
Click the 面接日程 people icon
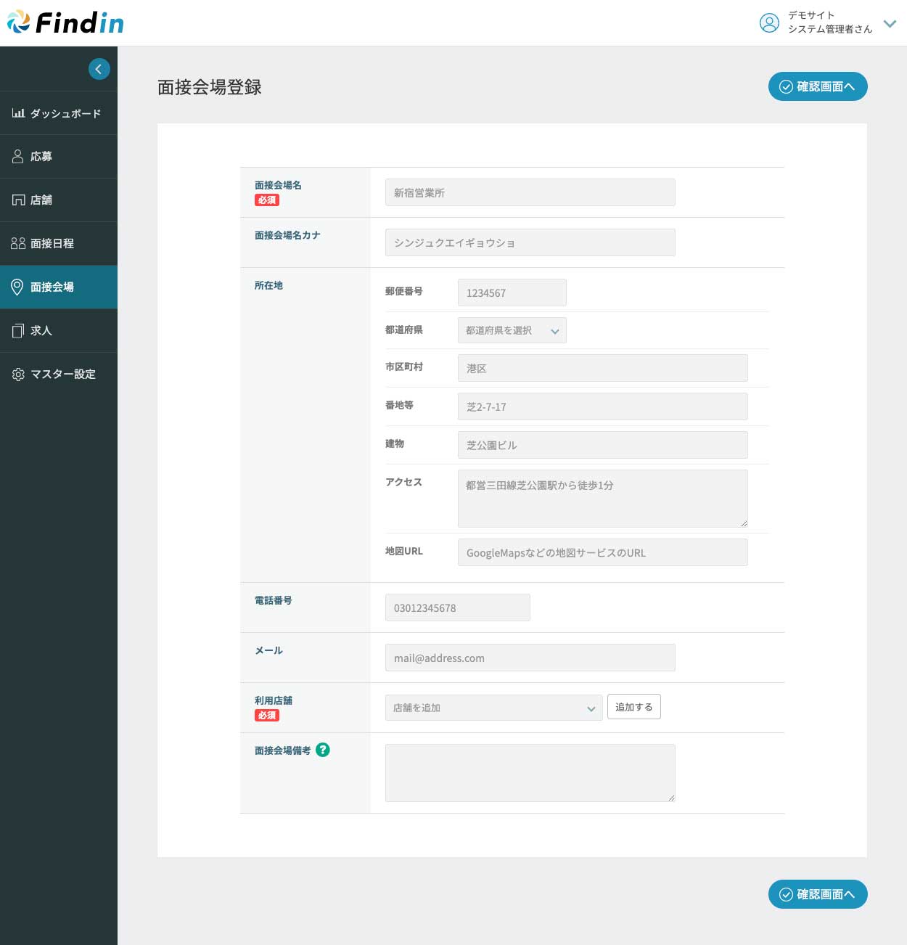(x=18, y=244)
